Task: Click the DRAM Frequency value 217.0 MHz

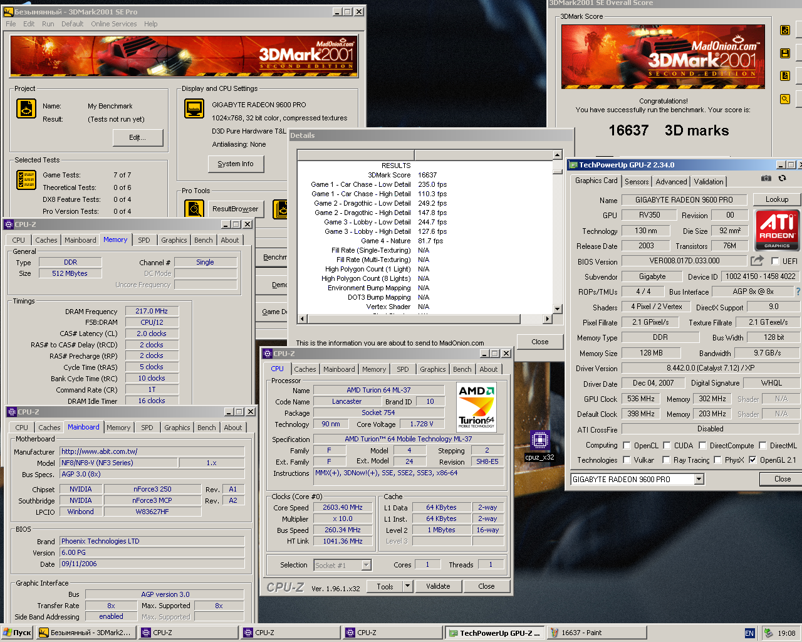Action: pos(152,311)
